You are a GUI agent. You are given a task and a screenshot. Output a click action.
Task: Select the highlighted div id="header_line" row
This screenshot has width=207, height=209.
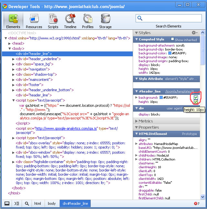coord(67,54)
